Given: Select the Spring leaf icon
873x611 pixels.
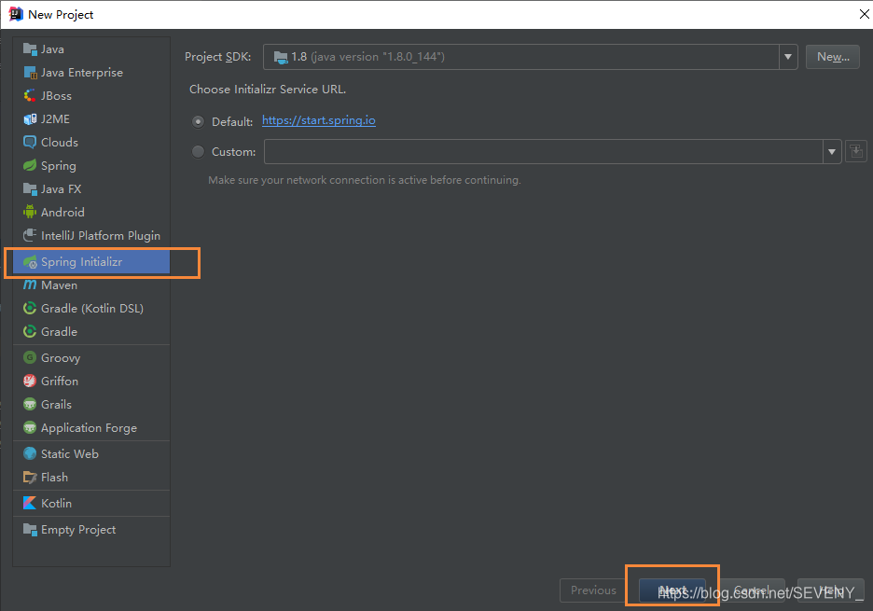Looking at the screenshot, I should 30,165.
